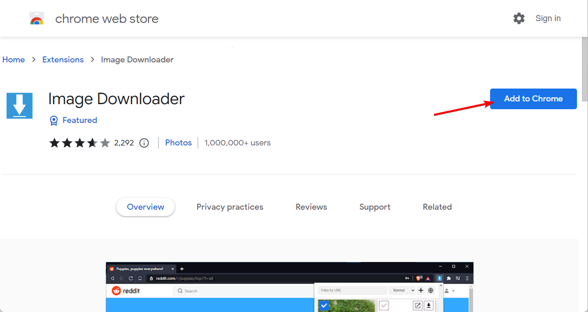Check the empty gray checkbox in the popup
This screenshot has width=588, height=312.
coord(383,305)
